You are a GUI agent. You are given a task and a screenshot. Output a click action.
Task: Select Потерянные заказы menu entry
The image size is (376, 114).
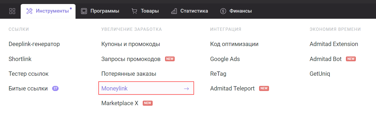(129, 74)
